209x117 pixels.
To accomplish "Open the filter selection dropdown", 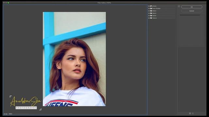I will click(190, 15).
